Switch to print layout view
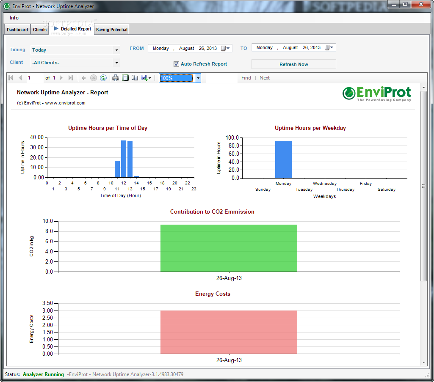 click(x=125, y=78)
